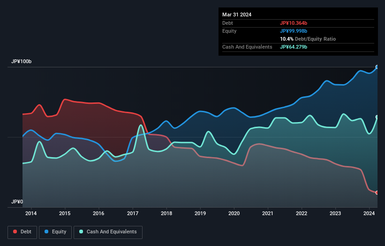The width and height of the screenshot is (385, 246).
Task: Click Cash And Equivalents tooltip label
Action: [x=247, y=47]
